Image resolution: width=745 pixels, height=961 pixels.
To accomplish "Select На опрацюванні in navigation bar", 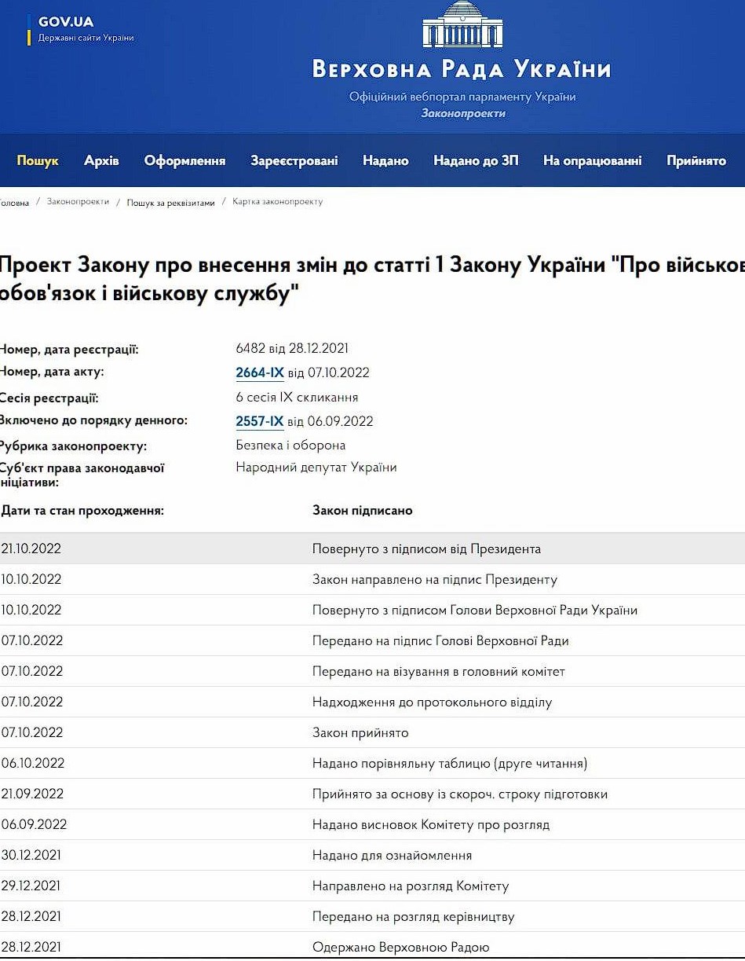I will click(x=592, y=160).
